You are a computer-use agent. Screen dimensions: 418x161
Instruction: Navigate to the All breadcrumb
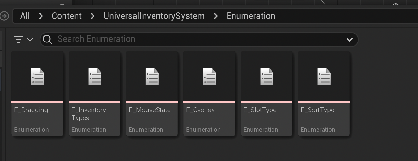tap(25, 16)
